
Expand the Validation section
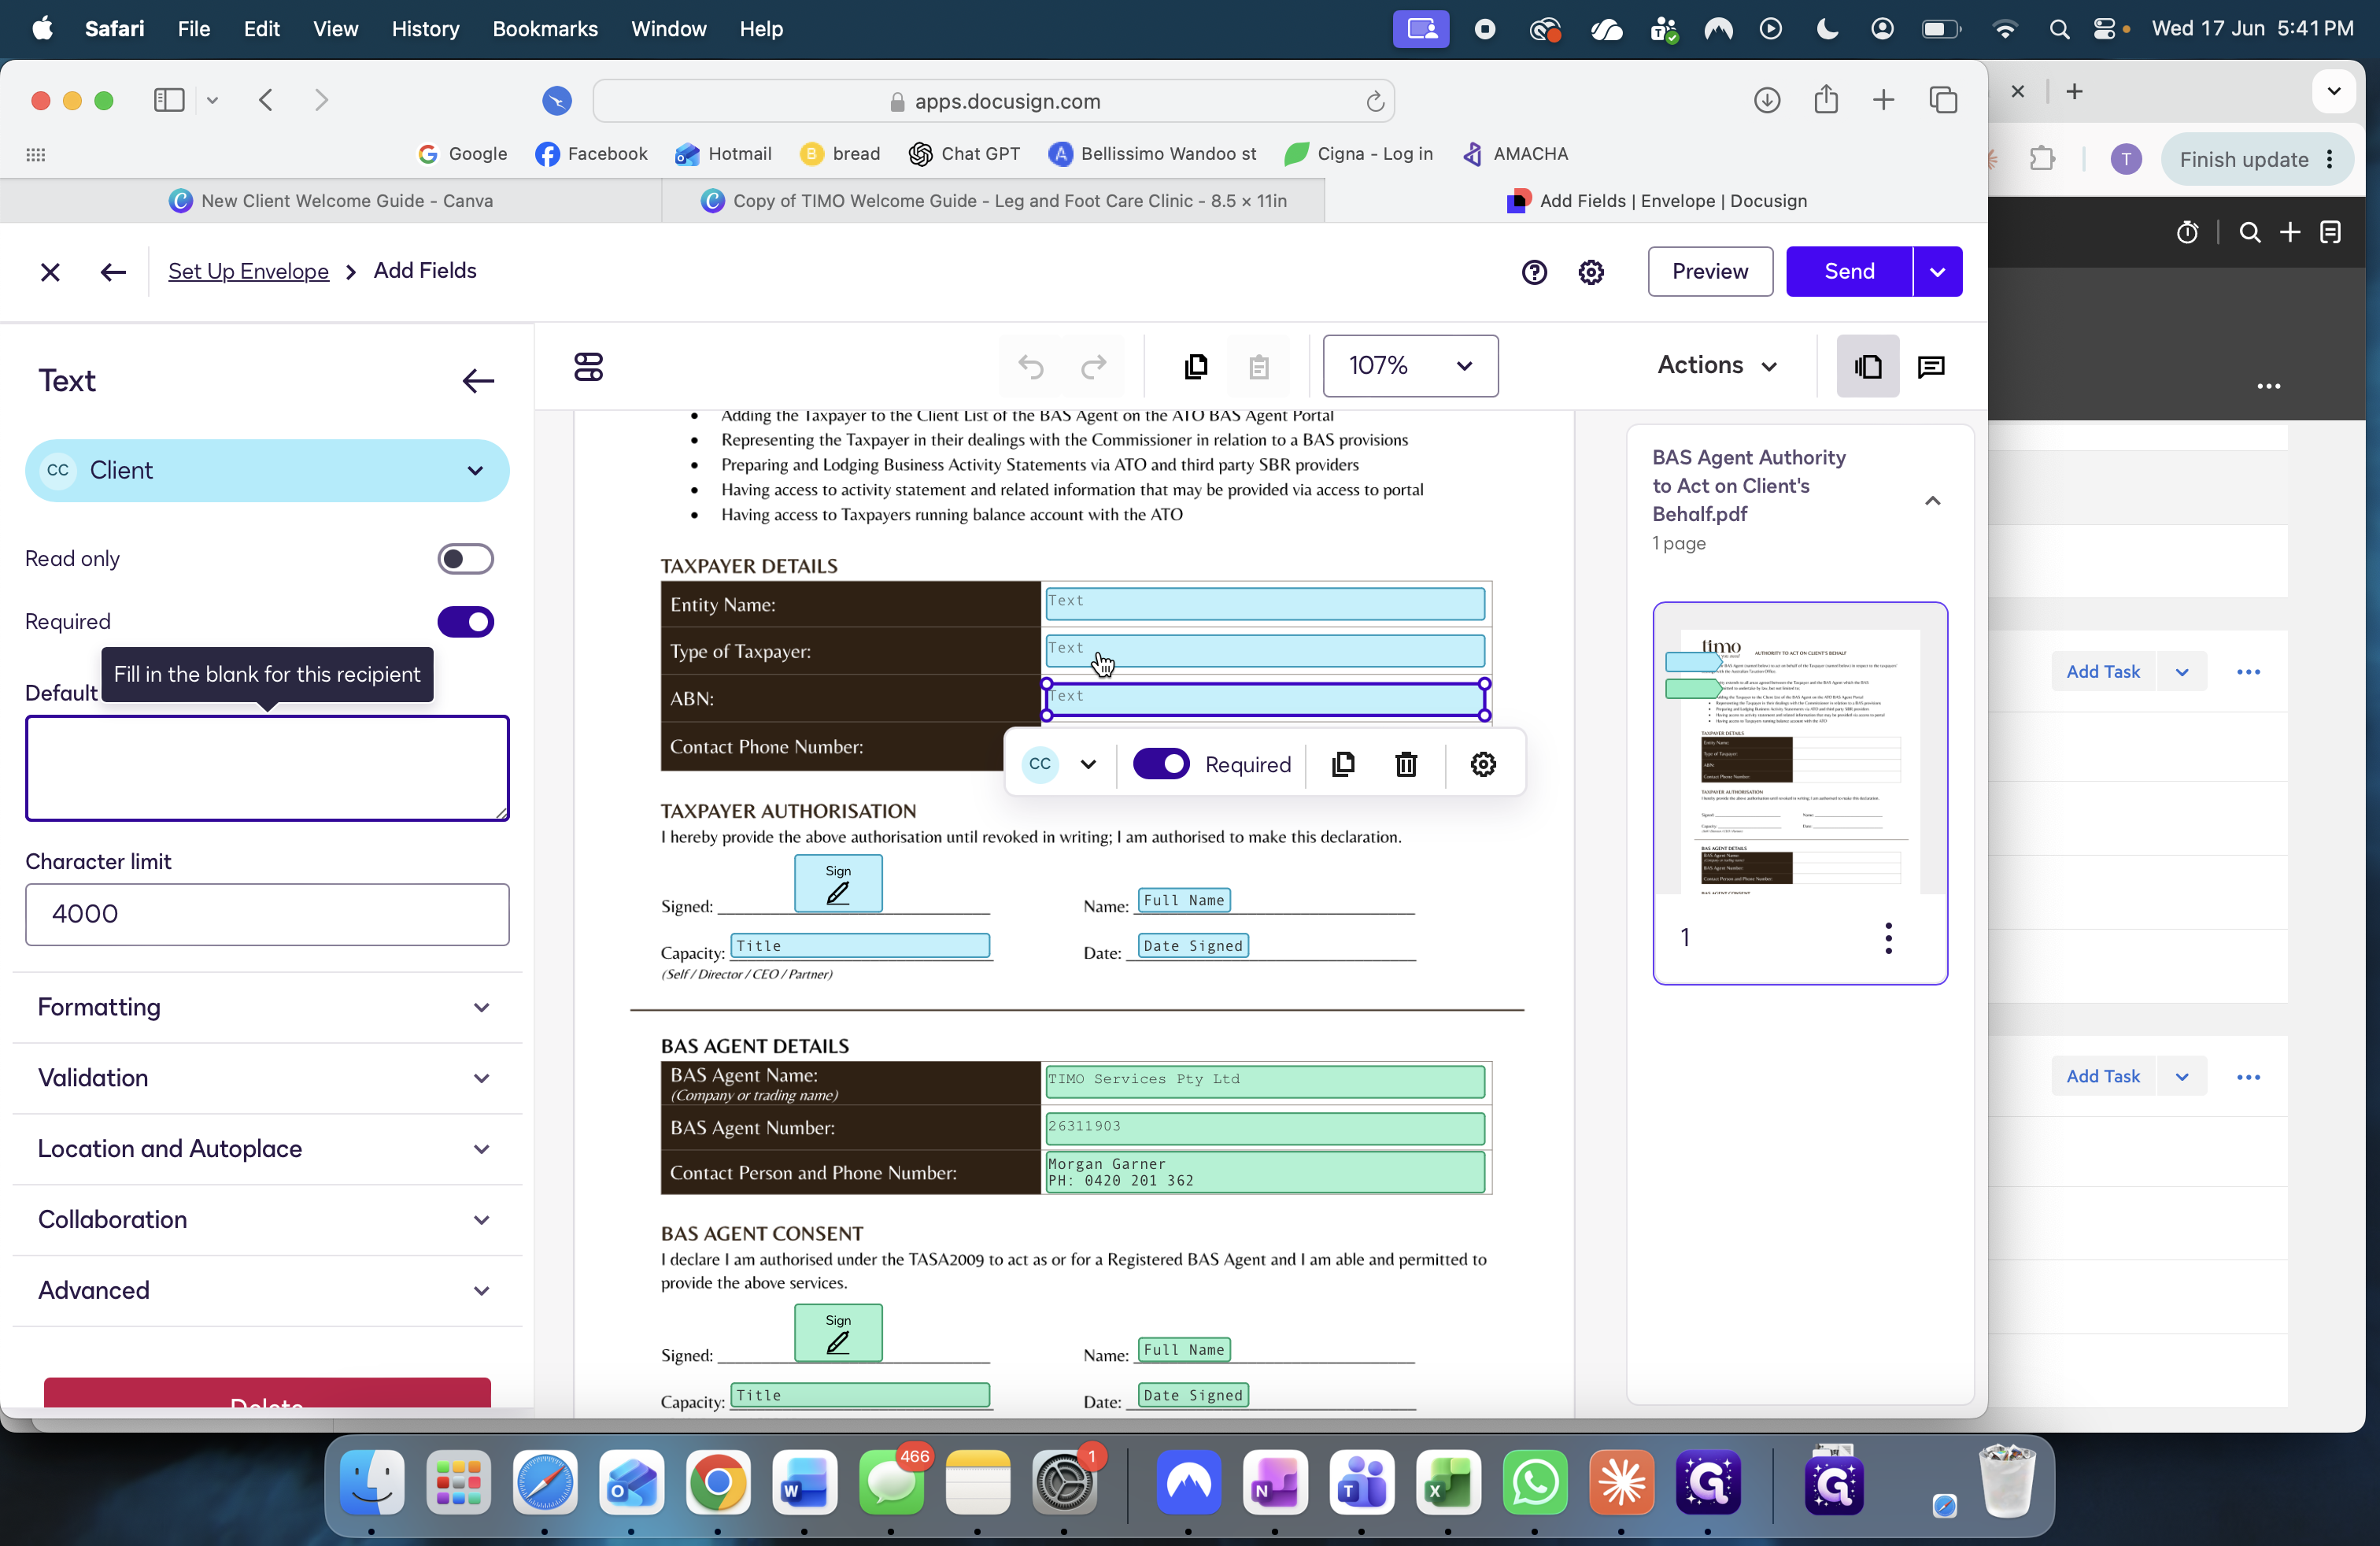pyautogui.click(x=267, y=1079)
